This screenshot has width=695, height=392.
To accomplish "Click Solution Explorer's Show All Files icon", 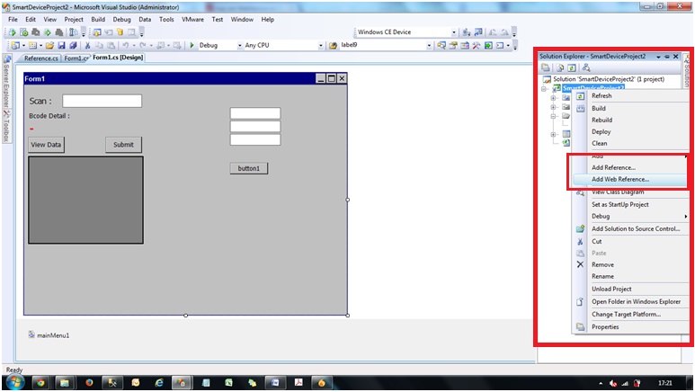I will (x=560, y=67).
